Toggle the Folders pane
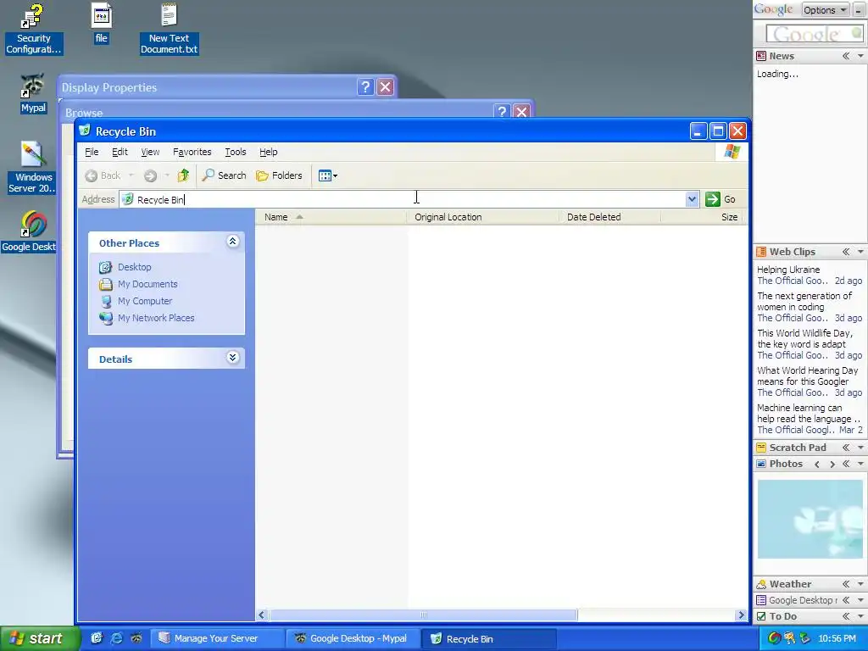868x651 pixels. pos(279,175)
